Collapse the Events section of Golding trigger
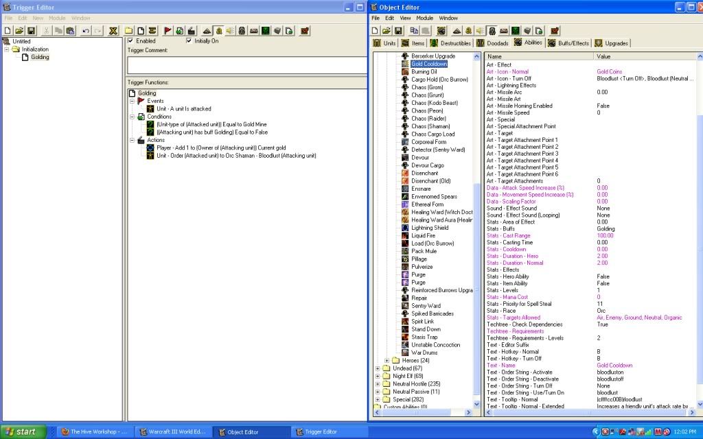Image resolution: width=703 pixels, height=439 pixels. (x=132, y=102)
